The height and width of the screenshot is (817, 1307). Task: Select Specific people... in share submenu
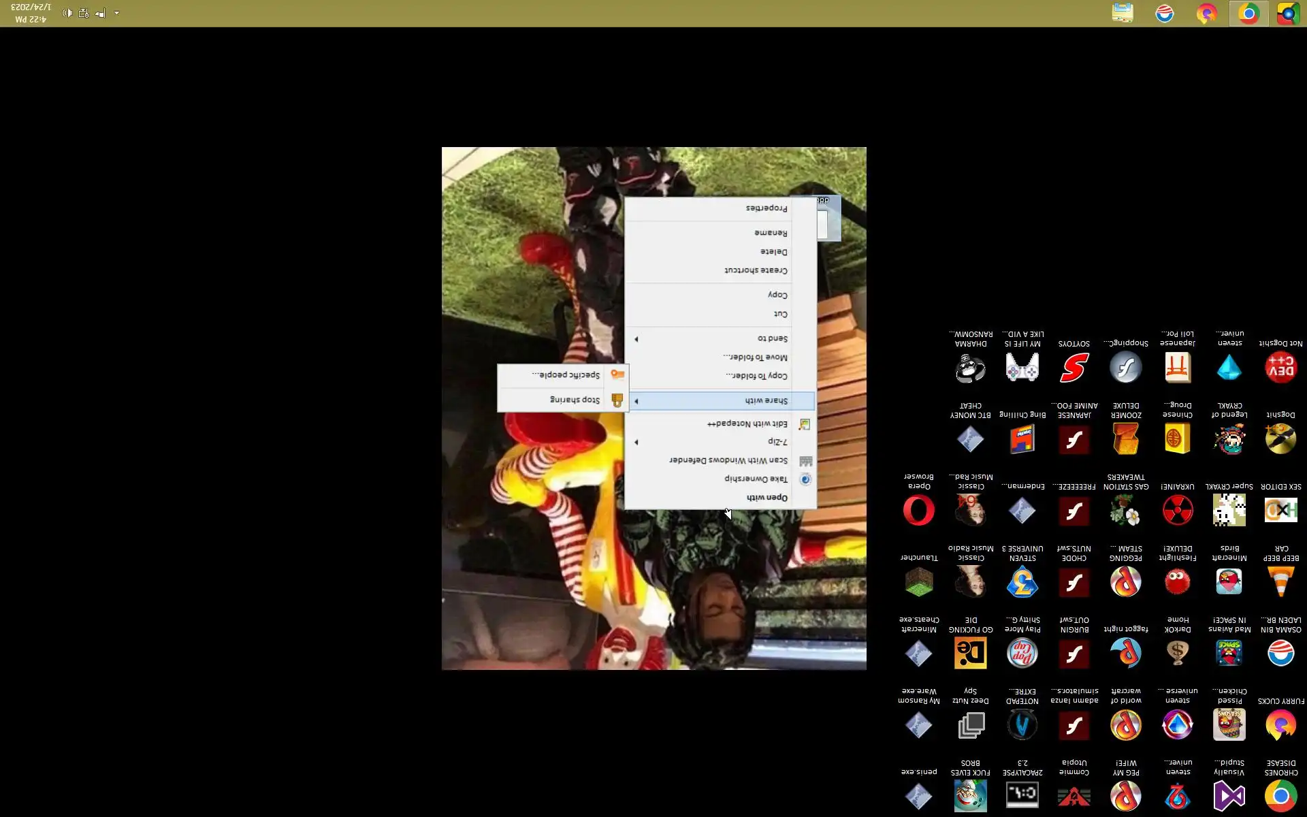tap(565, 375)
